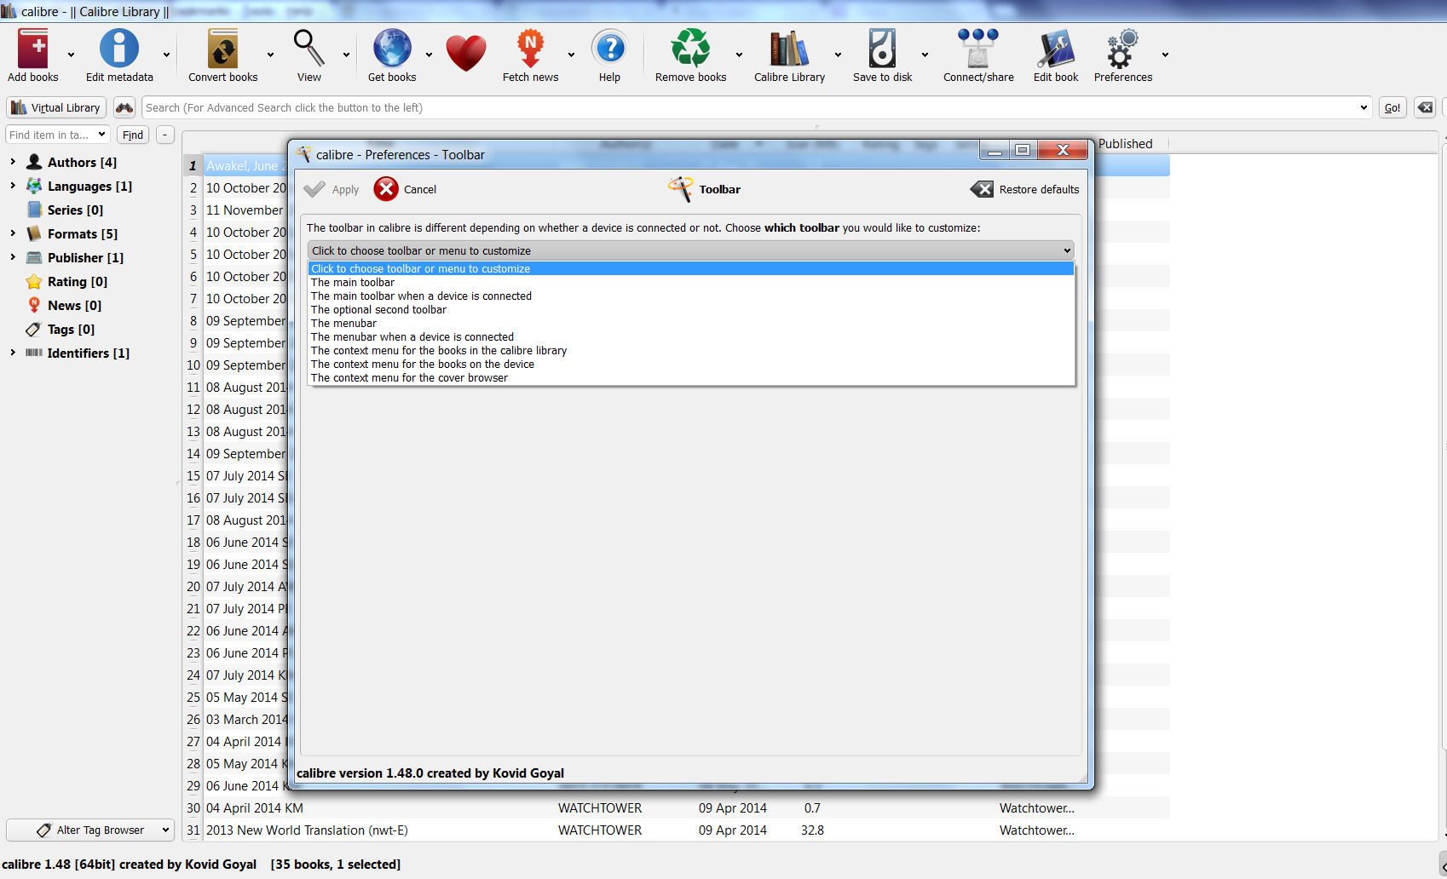
Task: Click the Convert books icon
Action: (223, 49)
